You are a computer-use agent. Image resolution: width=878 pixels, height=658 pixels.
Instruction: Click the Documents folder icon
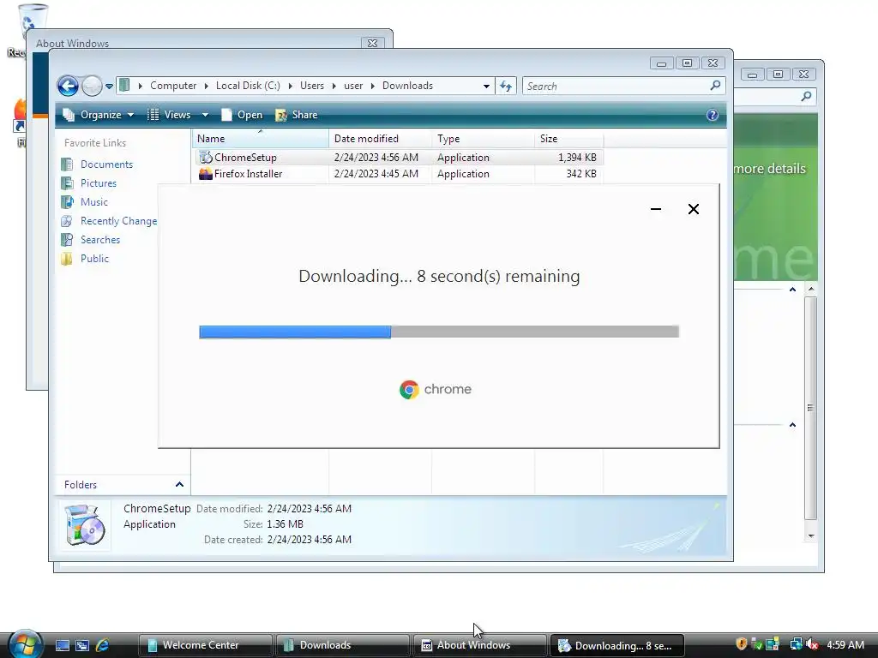coord(67,164)
